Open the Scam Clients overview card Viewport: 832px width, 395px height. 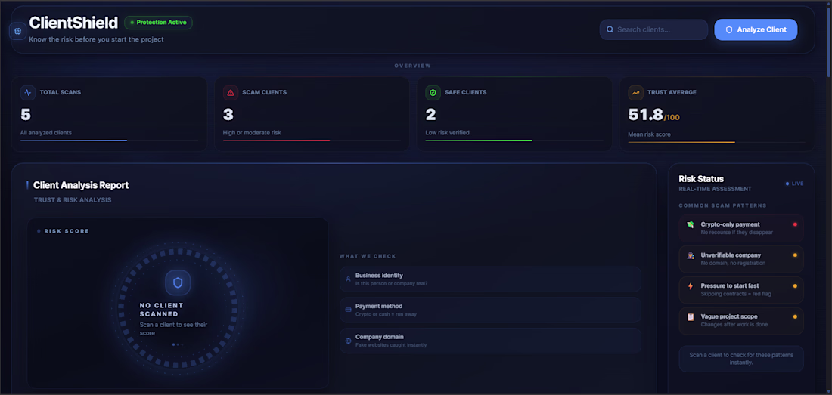click(x=312, y=114)
